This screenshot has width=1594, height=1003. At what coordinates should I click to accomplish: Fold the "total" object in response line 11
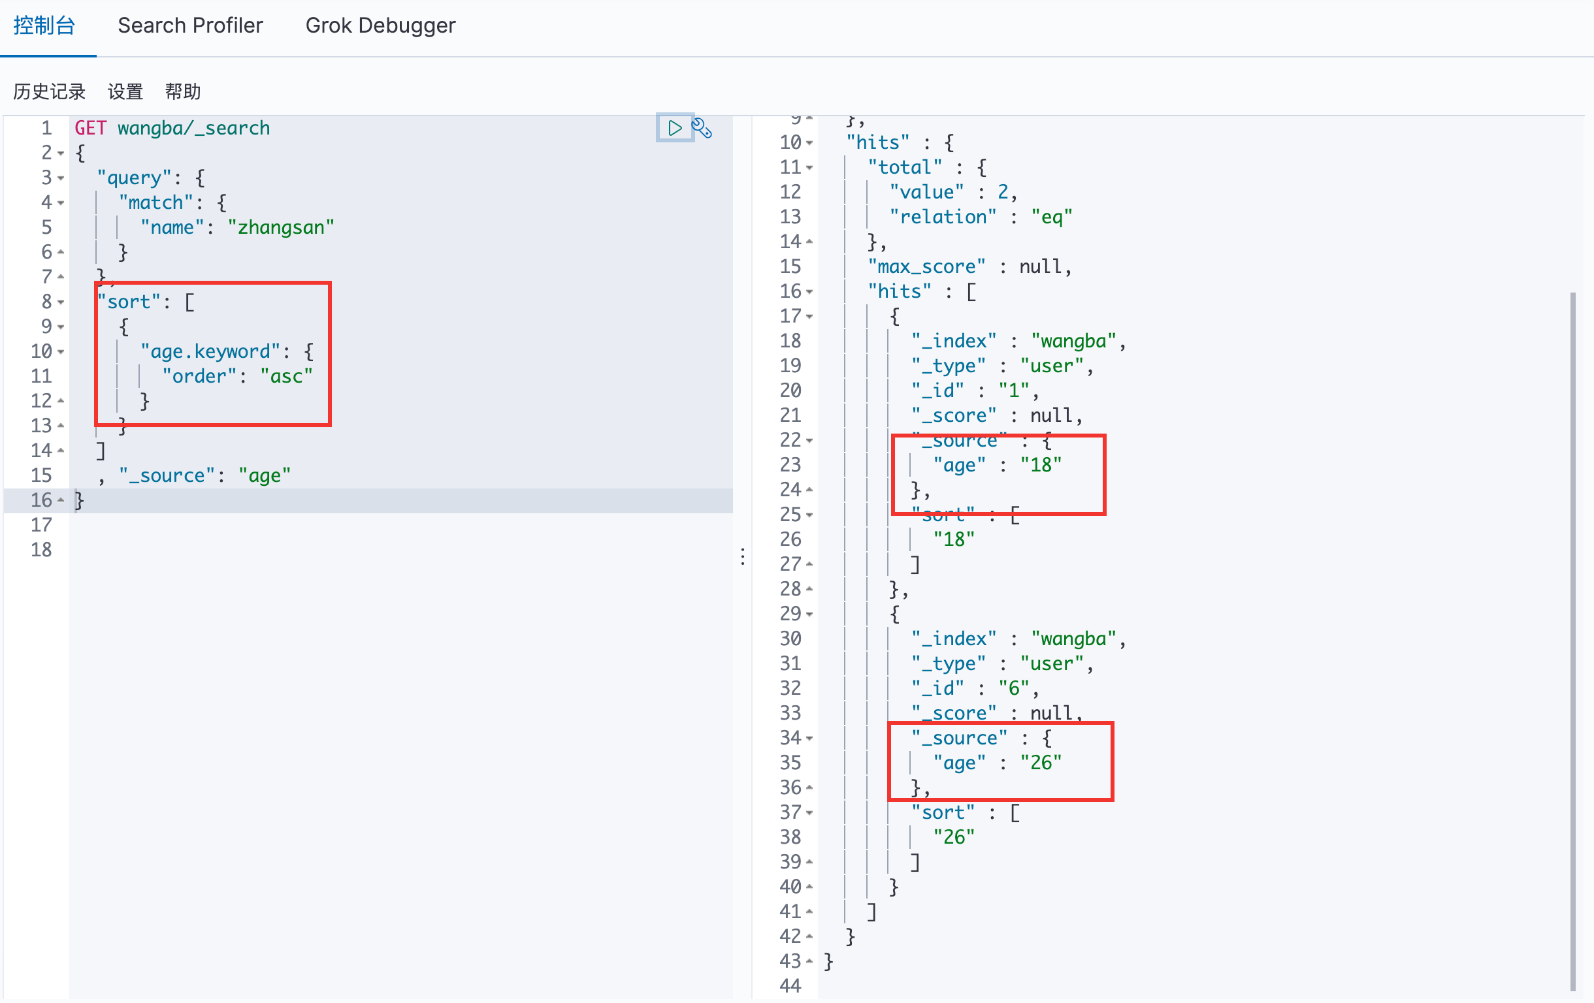tap(809, 168)
